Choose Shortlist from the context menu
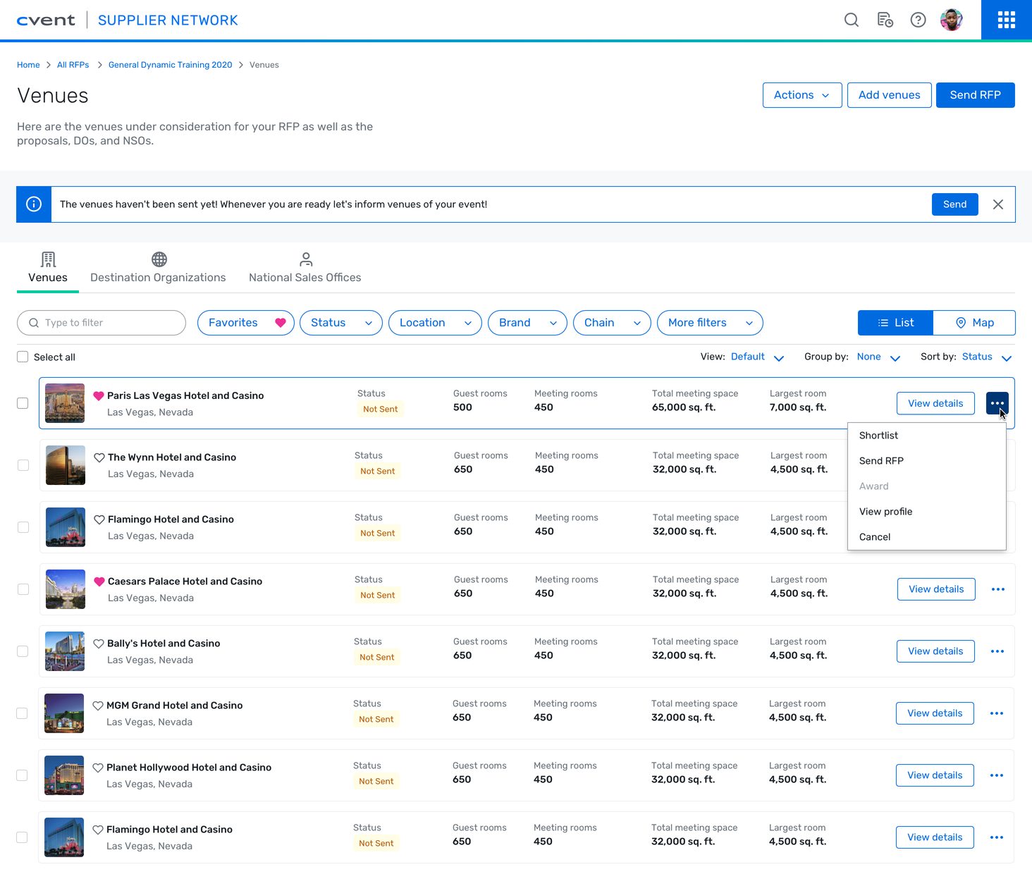The image size is (1032, 874). click(927, 436)
